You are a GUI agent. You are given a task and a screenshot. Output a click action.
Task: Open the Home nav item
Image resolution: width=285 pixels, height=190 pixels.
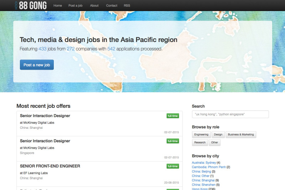point(57,6)
